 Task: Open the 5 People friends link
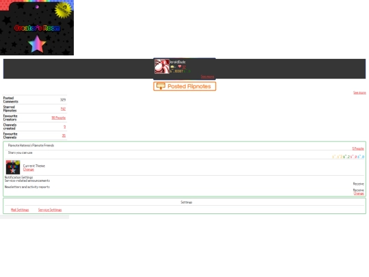(x=358, y=148)
